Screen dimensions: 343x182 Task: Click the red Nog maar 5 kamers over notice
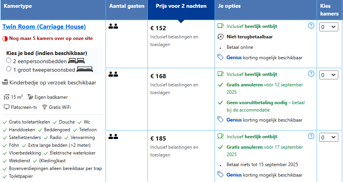click(x=51, y=38)
